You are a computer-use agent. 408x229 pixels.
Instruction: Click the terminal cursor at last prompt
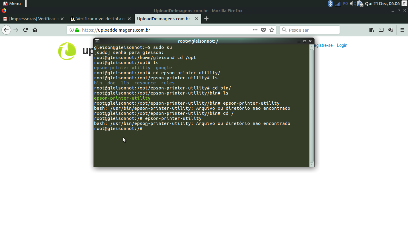(x=146, y=129)
